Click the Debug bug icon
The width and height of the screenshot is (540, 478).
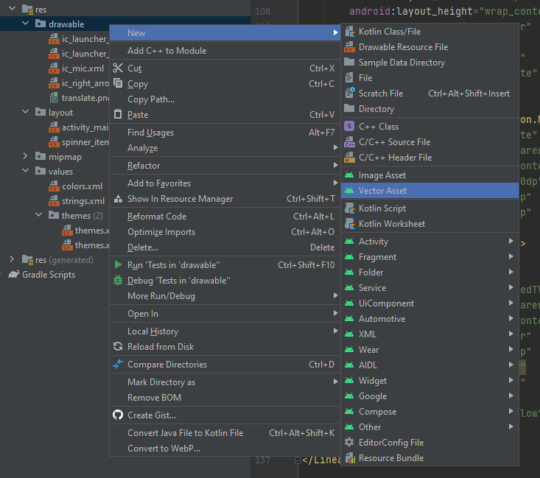tap(118, 280)
